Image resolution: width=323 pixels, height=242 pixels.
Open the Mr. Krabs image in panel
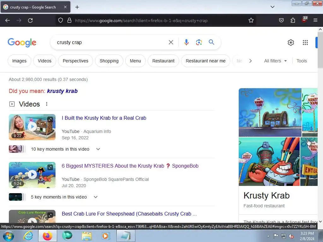(269, 162)
